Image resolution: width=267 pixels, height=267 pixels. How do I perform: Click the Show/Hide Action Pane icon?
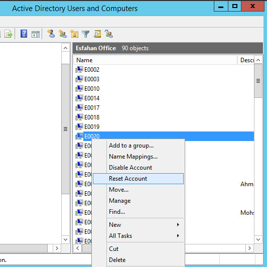coord(36,34)
